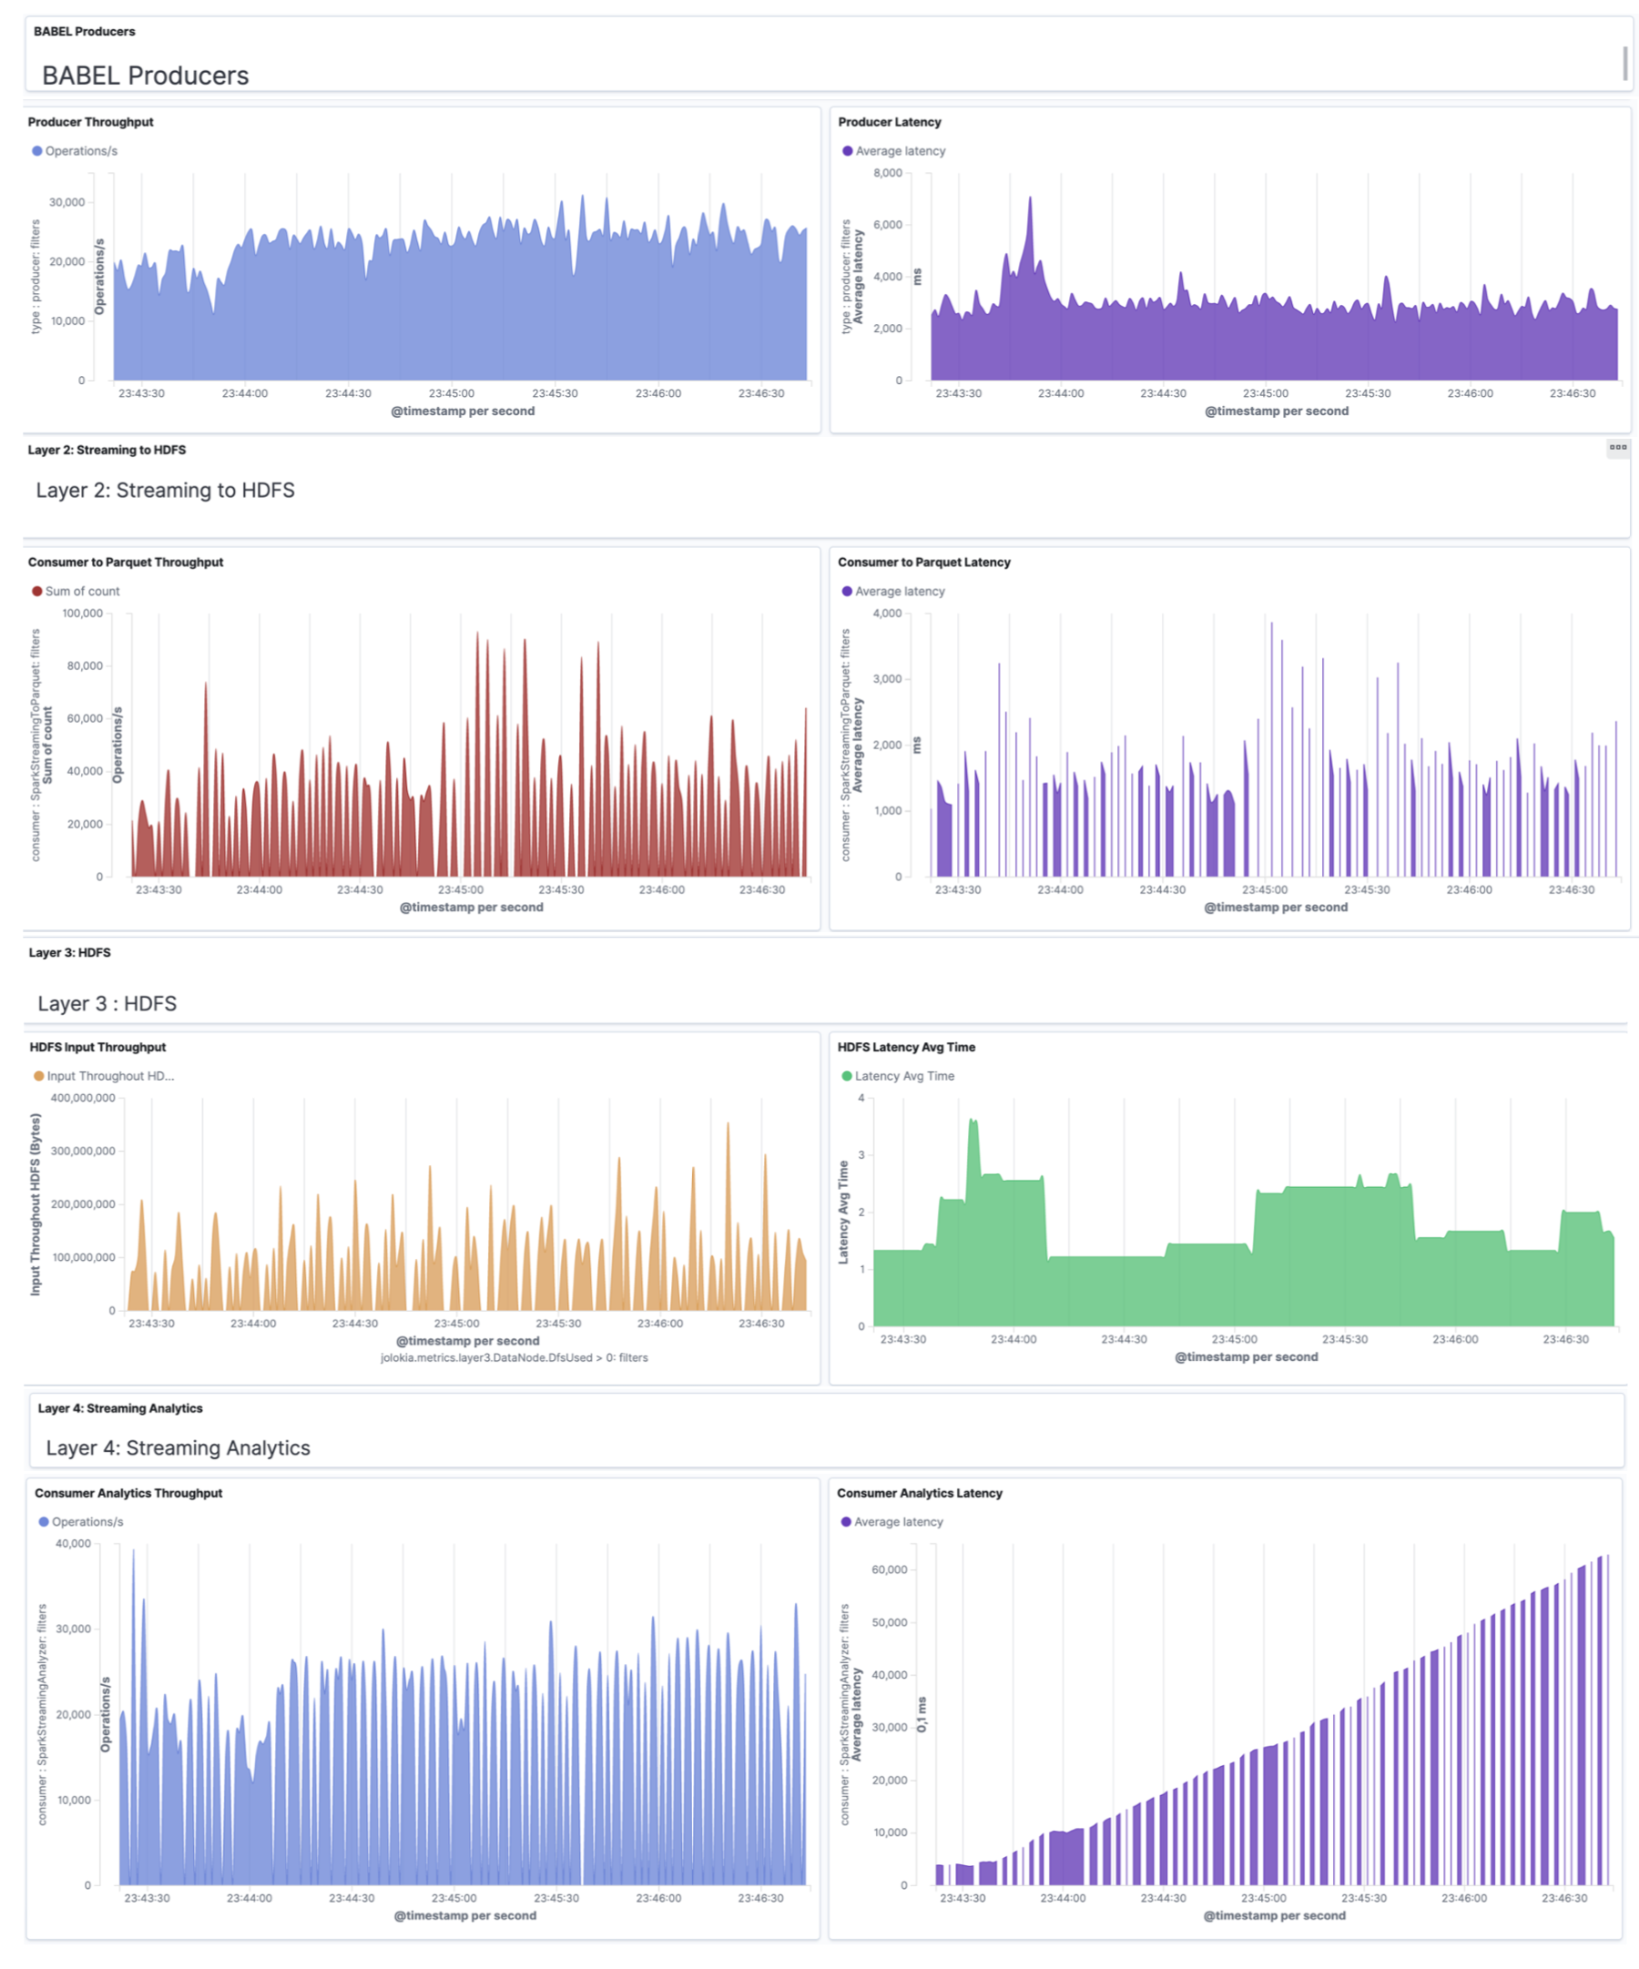Select the Consumer to Parquet Throughput title
1639x1969 pixels.
[126, 563]
